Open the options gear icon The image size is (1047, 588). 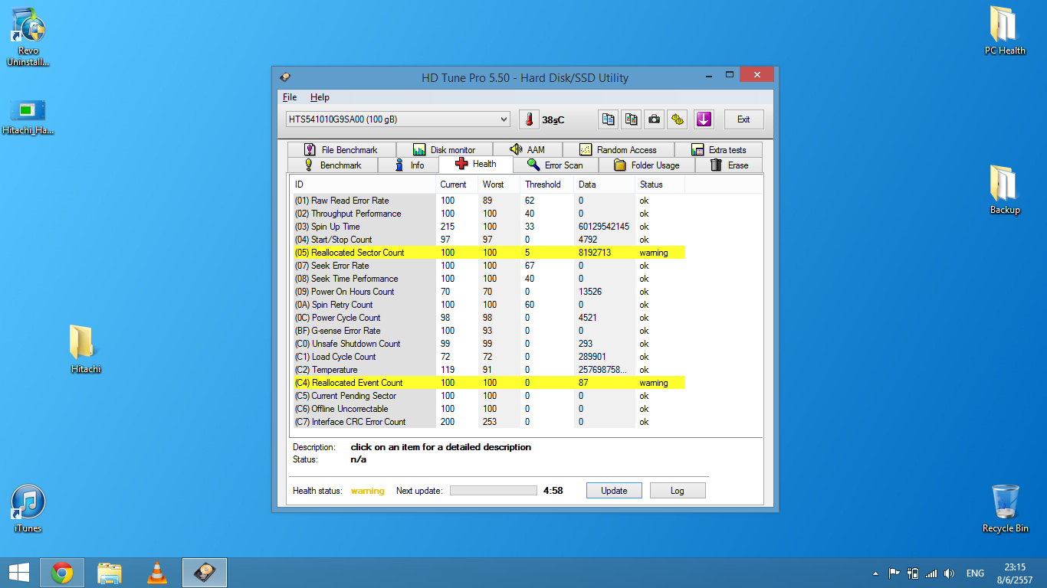677,119
